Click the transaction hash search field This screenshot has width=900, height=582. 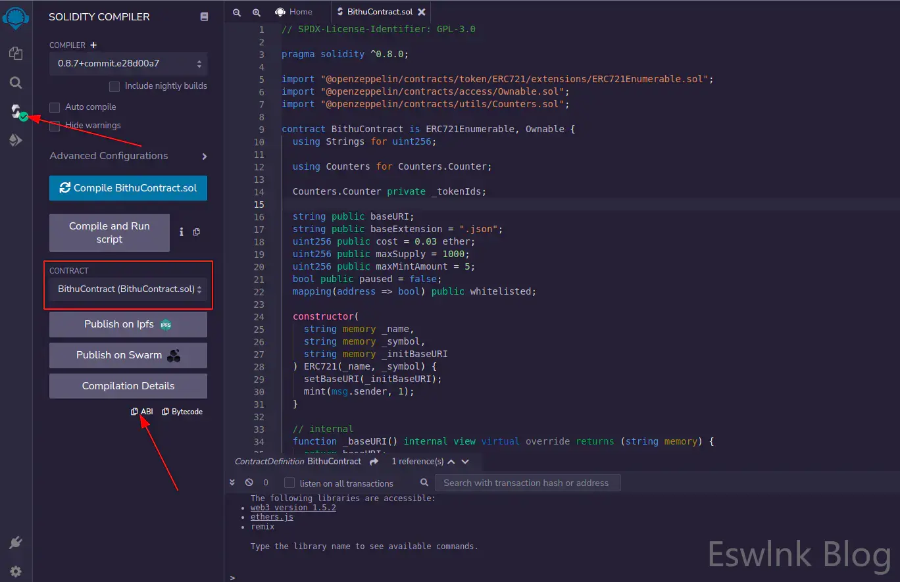(x=526, y=483)
